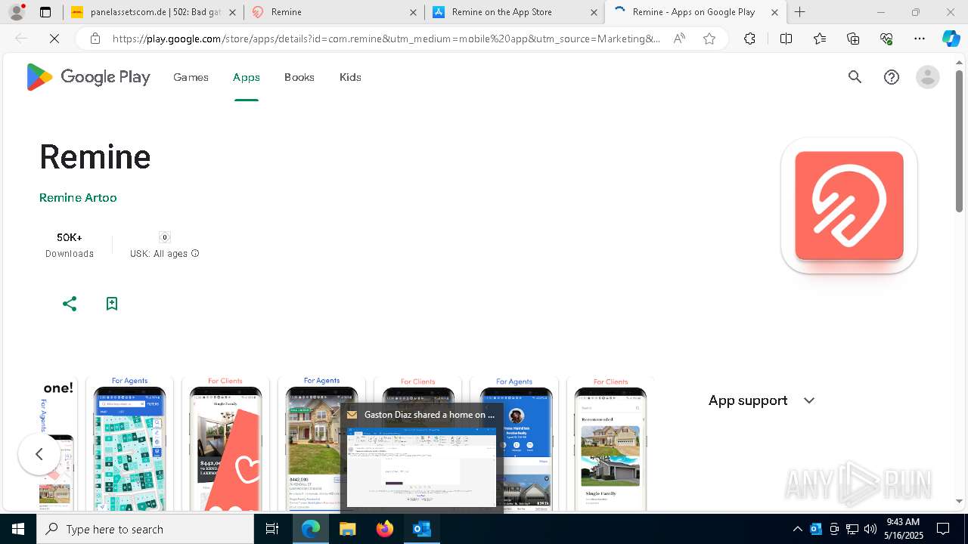The height and width of the screenshot is (544, 968).
Task: Open Task View on taskbar
Action: [272, 529]
